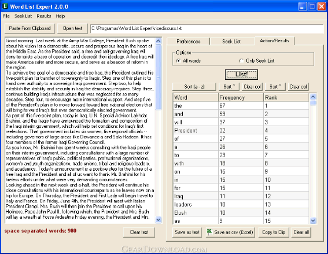This screenshot has height=254, width=328.
Task: Open the Help menu
Action: [60, 16]
